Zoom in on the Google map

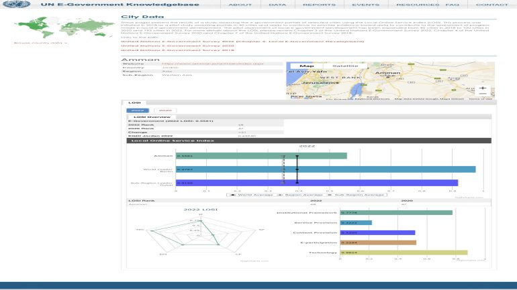coord(482,88)
